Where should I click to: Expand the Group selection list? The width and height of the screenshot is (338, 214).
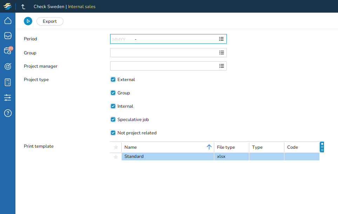(222, 53)
